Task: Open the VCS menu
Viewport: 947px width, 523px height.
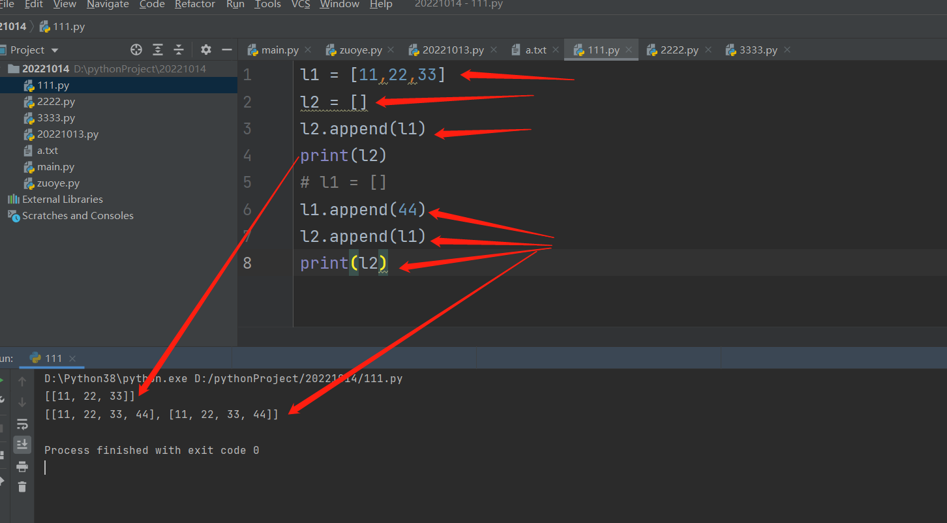Action: pos(301,5)
